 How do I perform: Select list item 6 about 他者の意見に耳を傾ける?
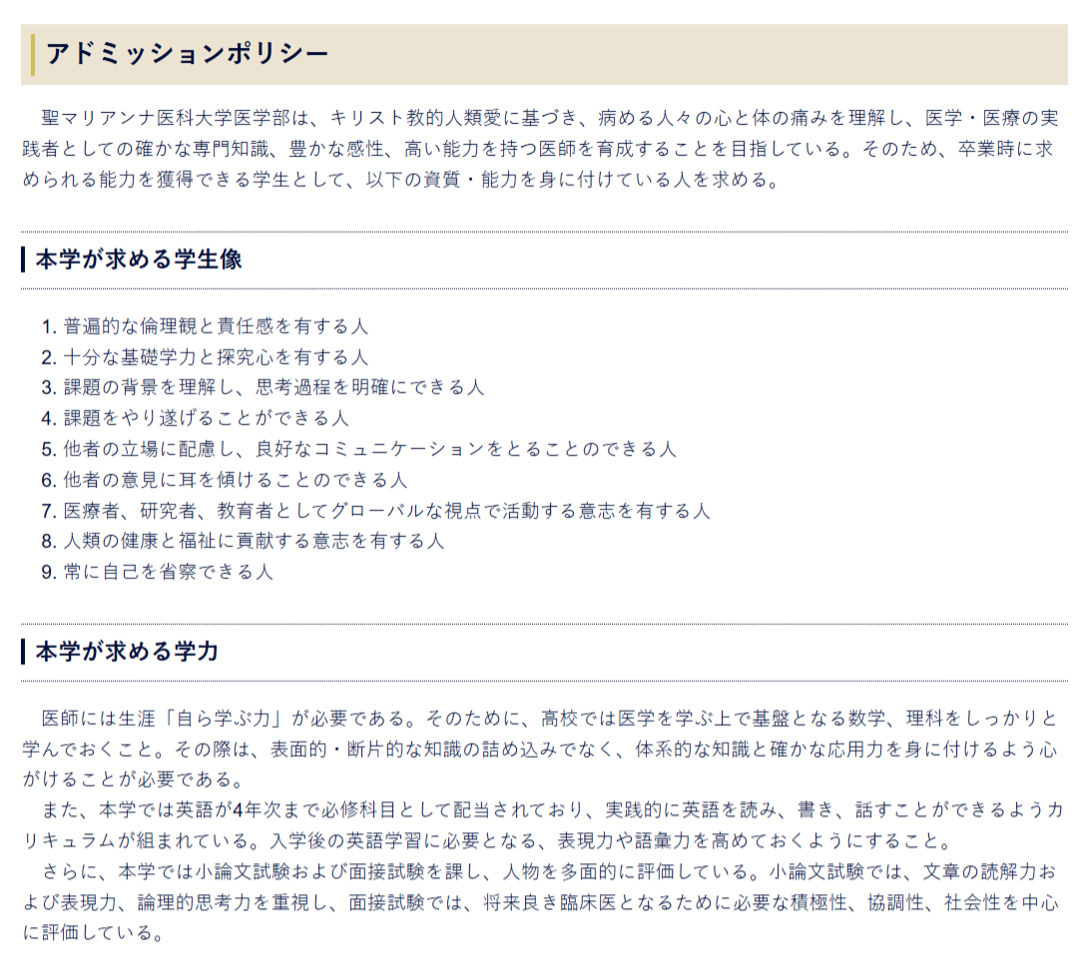235,480
